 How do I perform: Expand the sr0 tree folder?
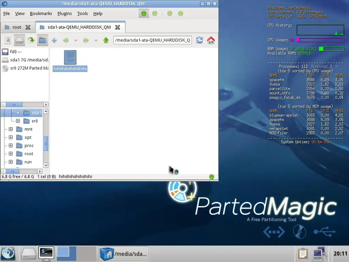[18, 121]
